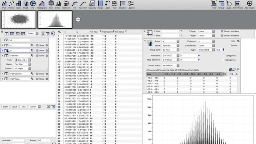Image resolution: width=256 pixels, height=144 pixels.
Task: Toggle Show checkbox for Flat Column
Action: point(37,74)
